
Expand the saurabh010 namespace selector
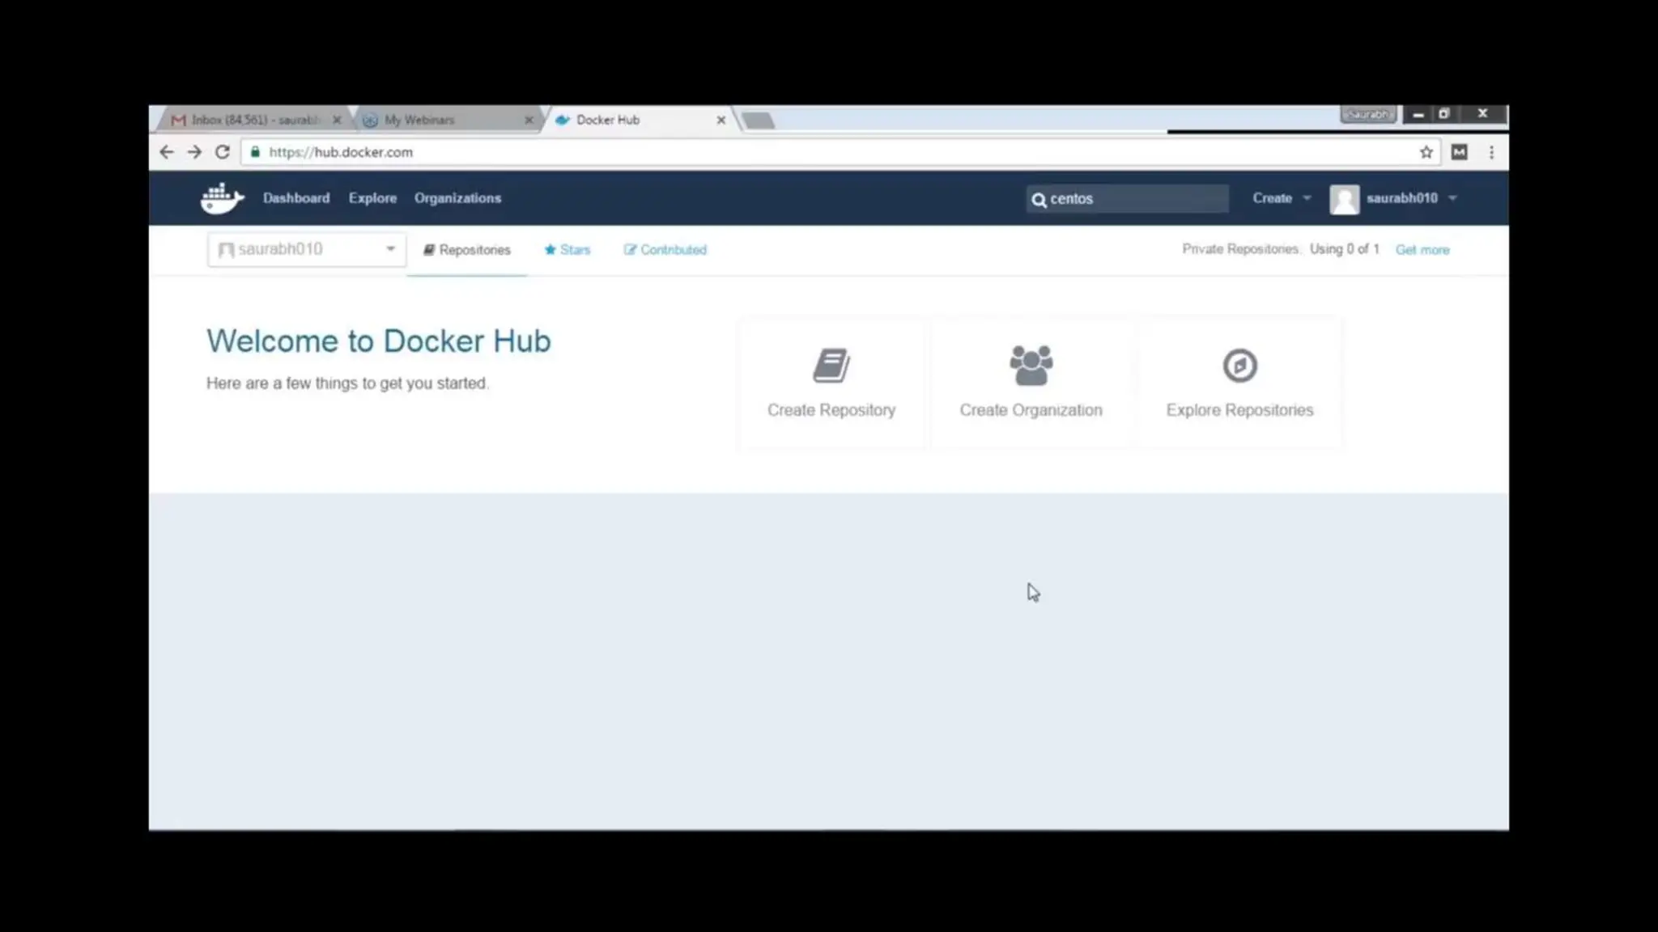305,249
